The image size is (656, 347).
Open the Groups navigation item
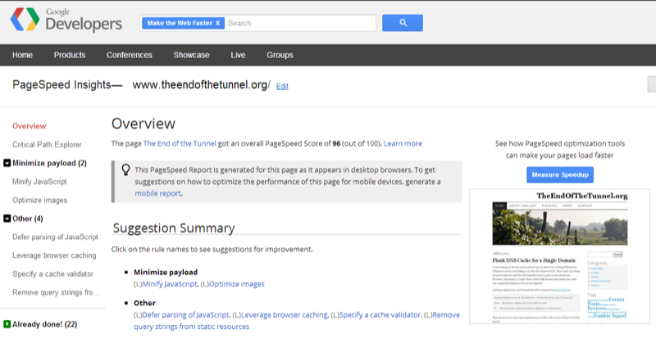click(280, 56)
